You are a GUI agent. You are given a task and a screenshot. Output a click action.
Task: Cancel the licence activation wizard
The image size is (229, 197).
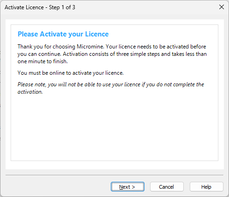pyautogui.click(x=167, y=187)
